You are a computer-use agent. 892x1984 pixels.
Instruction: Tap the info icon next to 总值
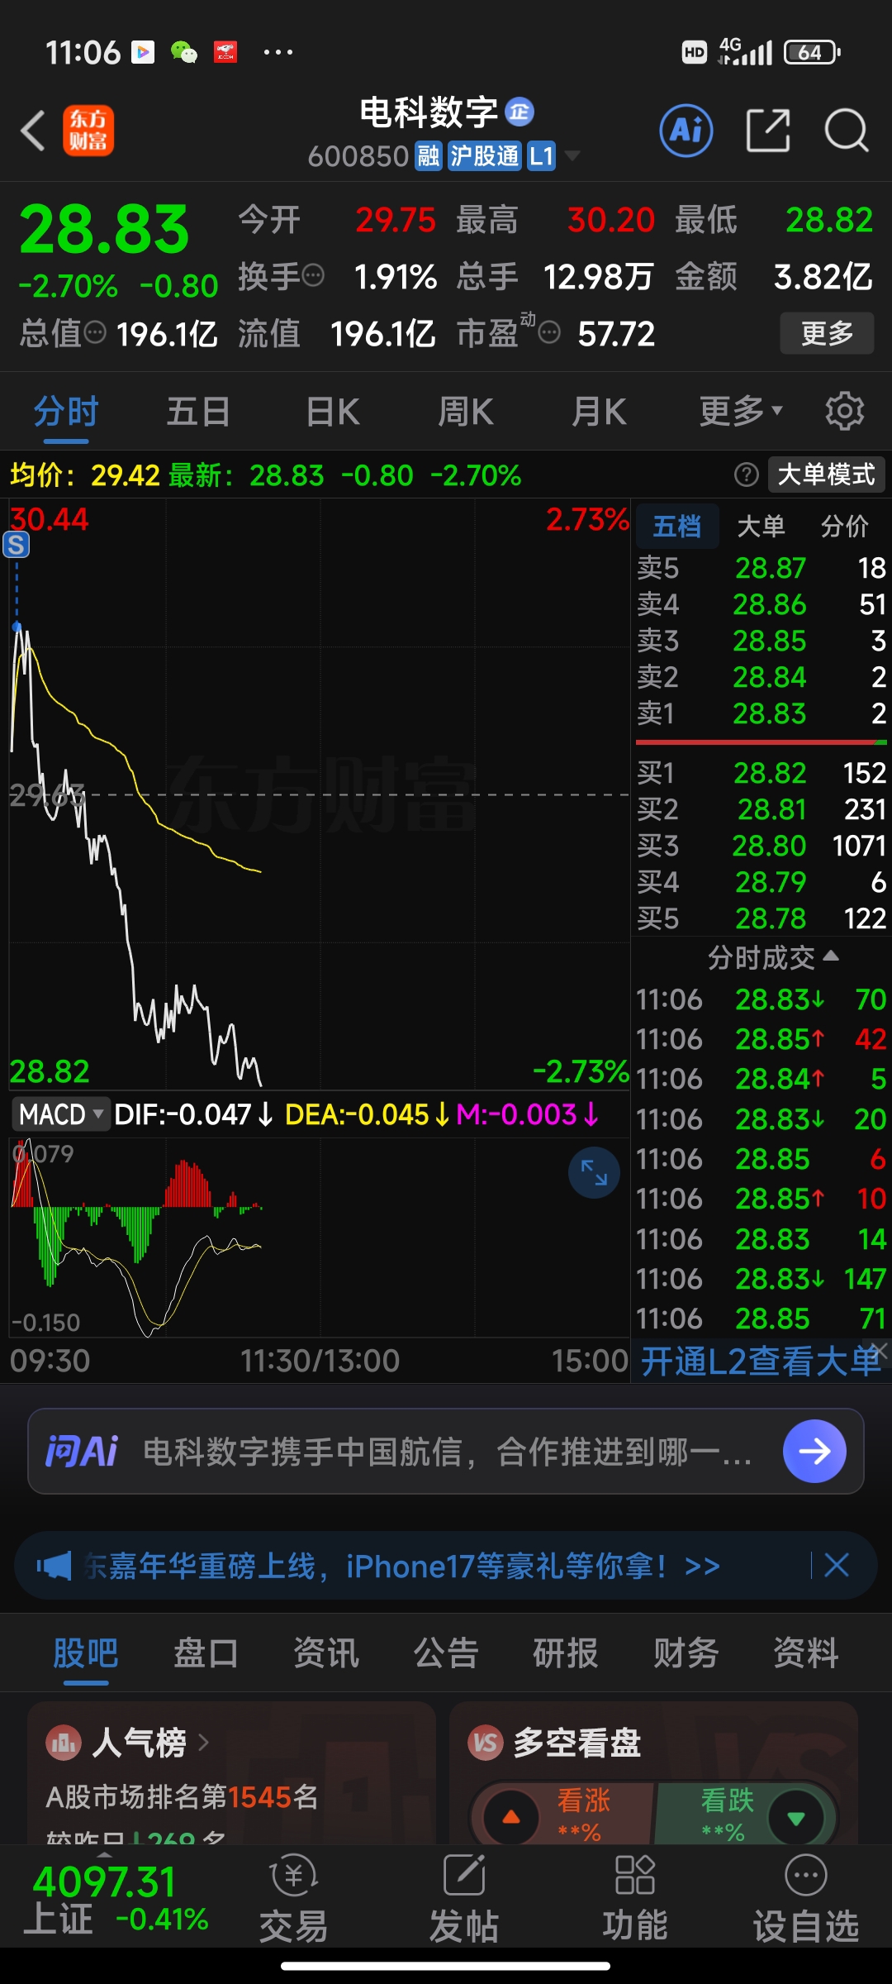click(x=95, y=332)
